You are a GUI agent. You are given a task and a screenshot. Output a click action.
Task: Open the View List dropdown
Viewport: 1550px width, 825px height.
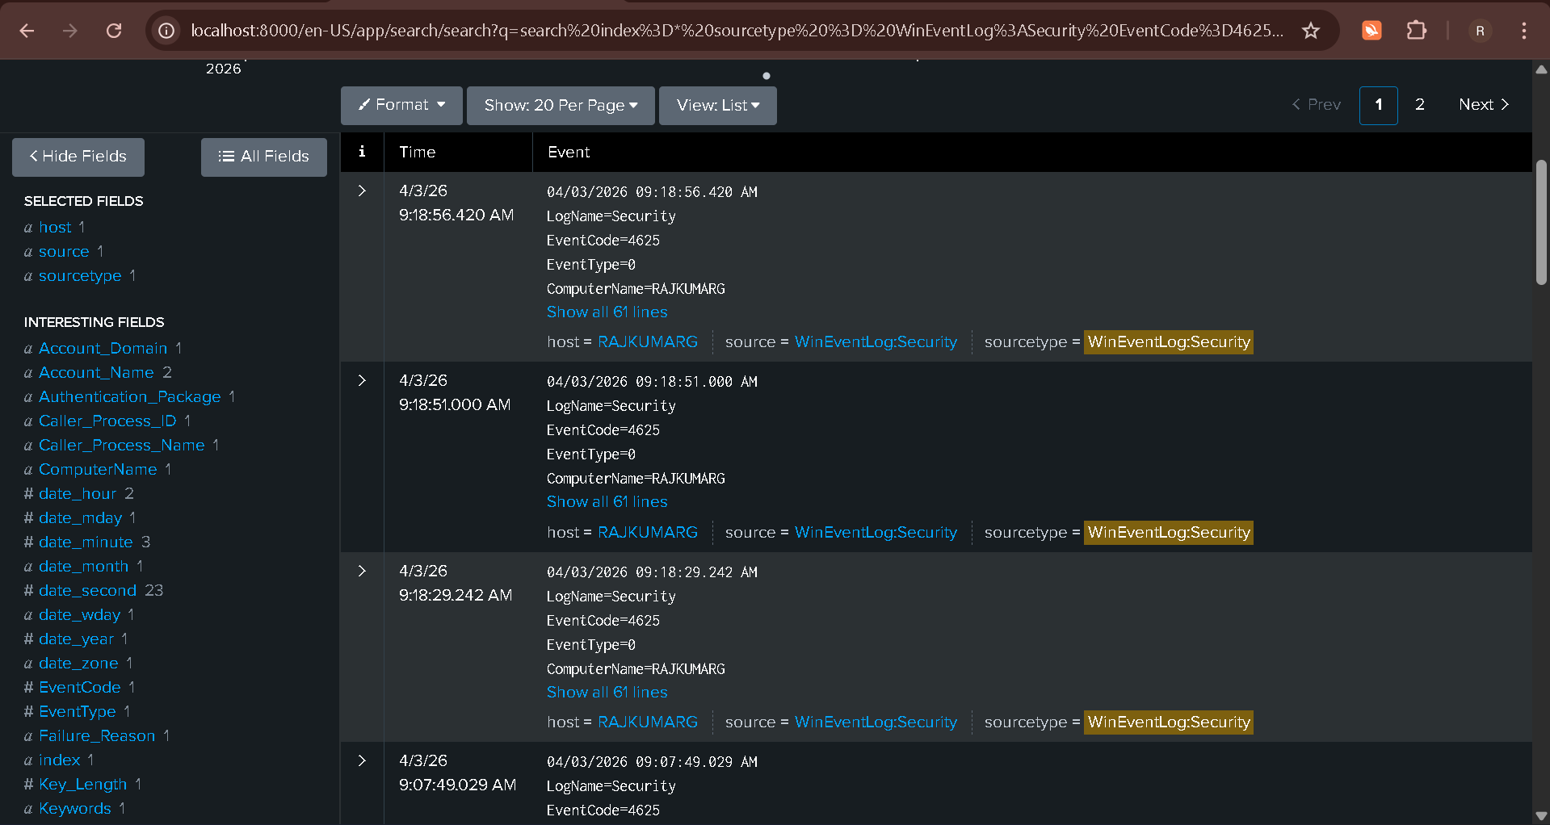click(x=717, y=105)
